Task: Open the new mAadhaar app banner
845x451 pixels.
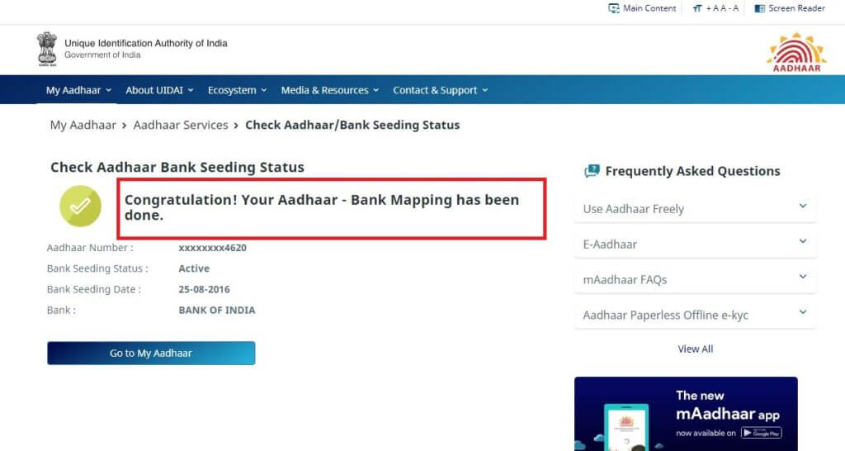Action: (686, 414)
